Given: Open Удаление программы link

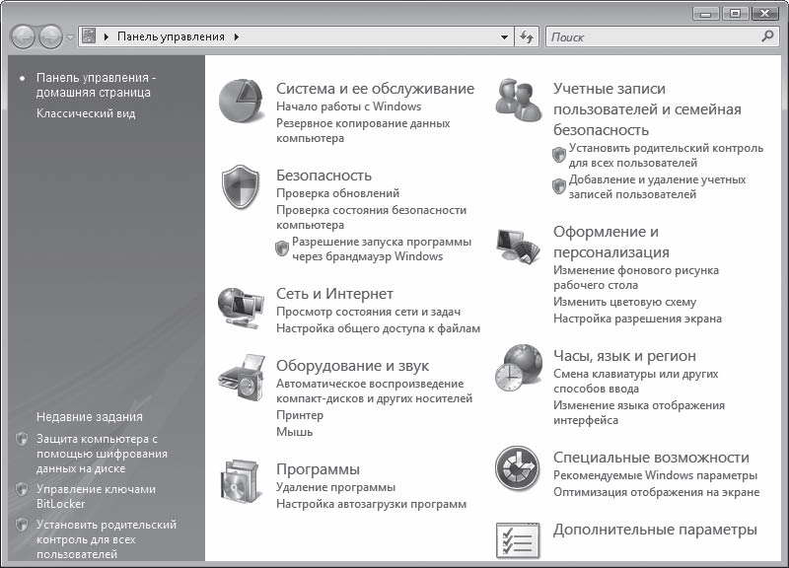Looking at the screenshot, I should coord(335,487).
